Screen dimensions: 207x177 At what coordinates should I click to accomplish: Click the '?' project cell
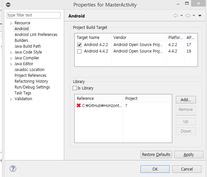(126, 105)
